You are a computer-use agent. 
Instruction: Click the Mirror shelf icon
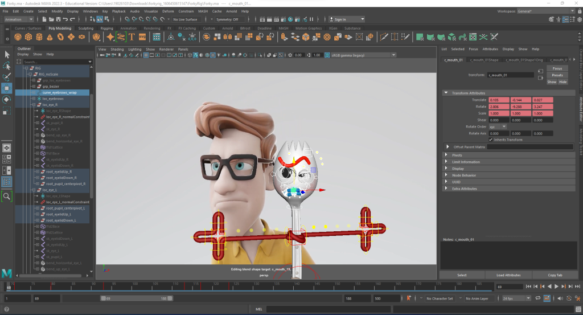pos(228,37)
